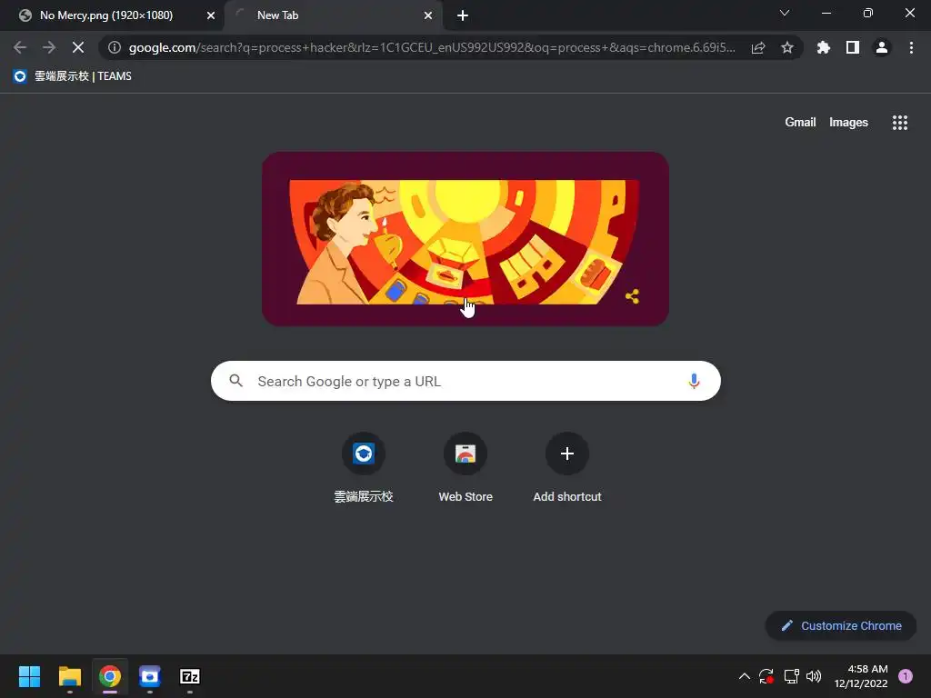Open the 雲端展示校 shortcut tile
The image size is (931, 698).
(364, 468)
